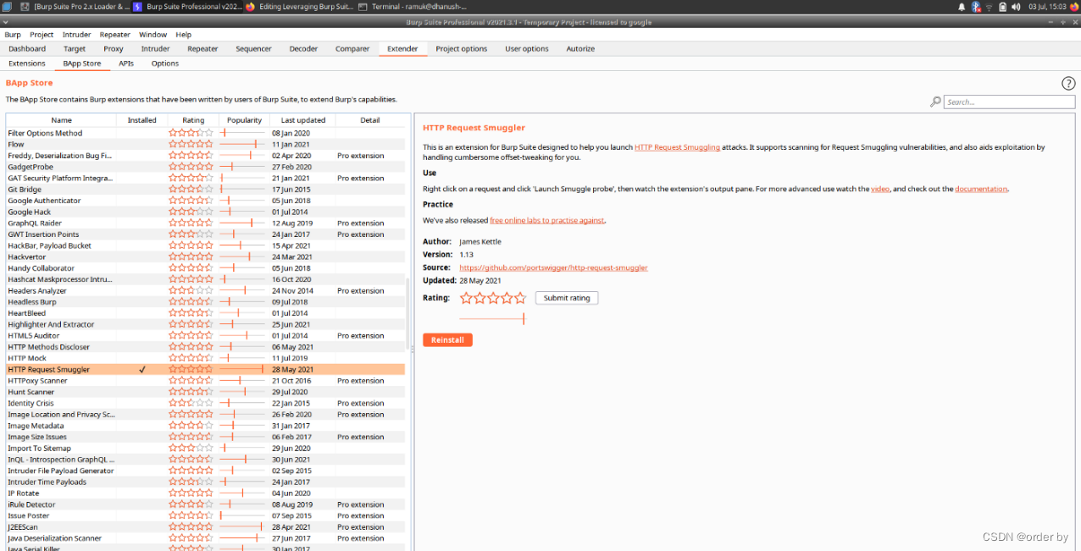The width and height of the screenshot is (1081, 551).
Task: Open the Repeater menu in the menu bar
Action: click(115, 35)
